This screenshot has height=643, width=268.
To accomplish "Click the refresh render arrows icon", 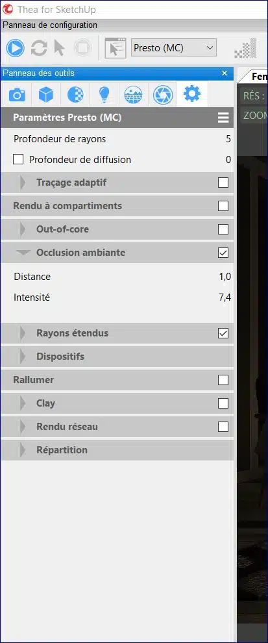I will pyautogui.click(x=39, y=49).
